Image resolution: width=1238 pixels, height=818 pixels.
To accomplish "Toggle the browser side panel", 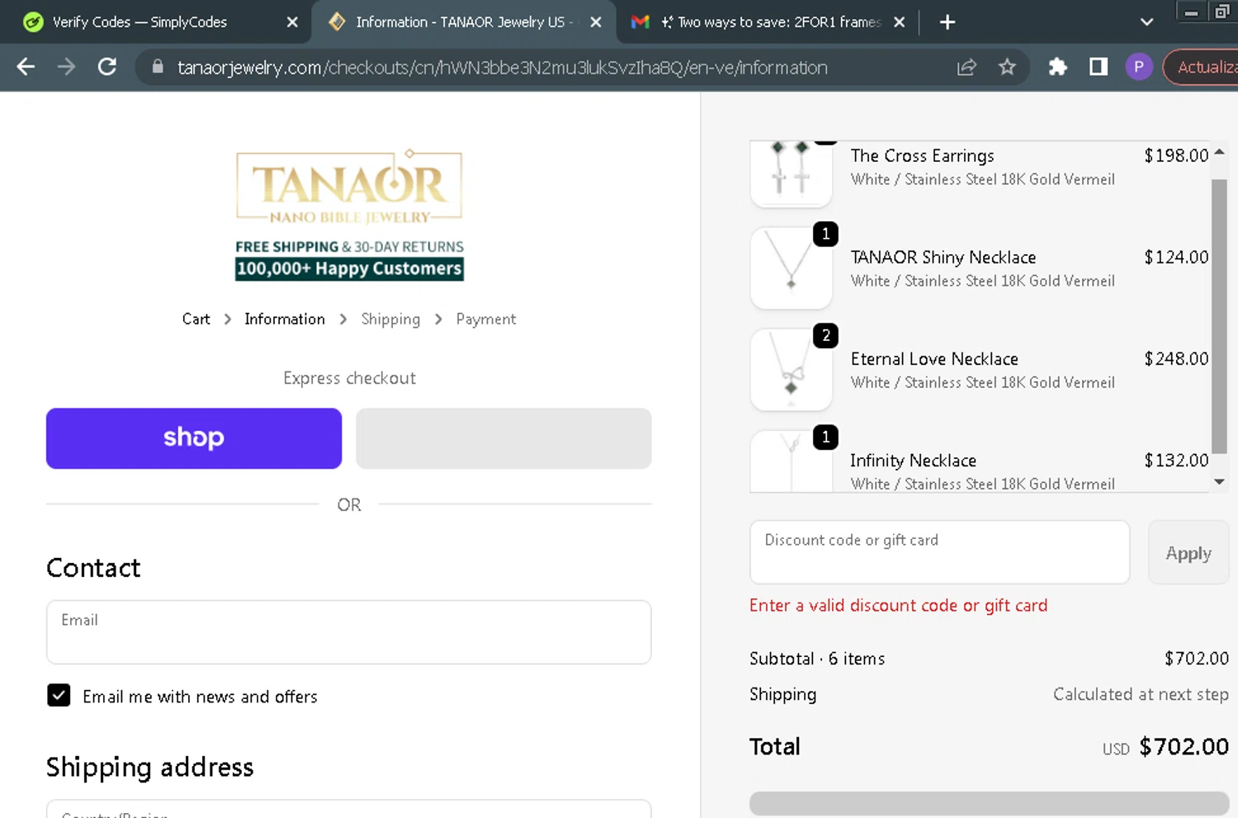I will pos(1099,68).
